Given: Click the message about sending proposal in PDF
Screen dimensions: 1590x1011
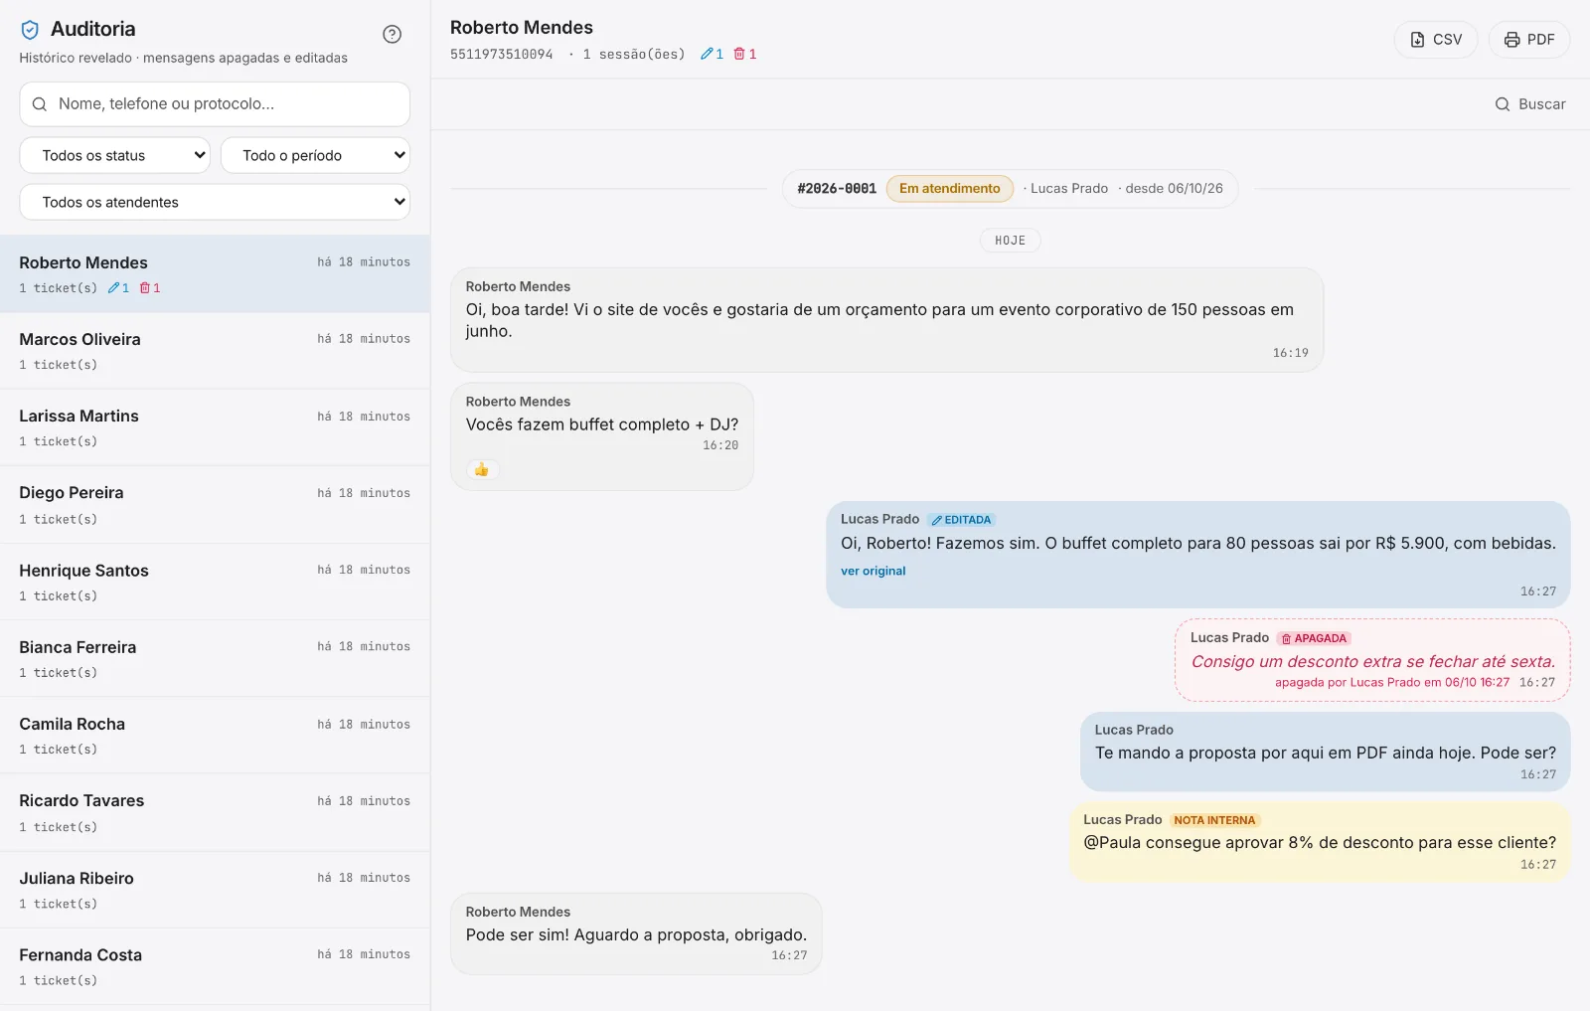Looking at the screenshot, I should 1326,752.
